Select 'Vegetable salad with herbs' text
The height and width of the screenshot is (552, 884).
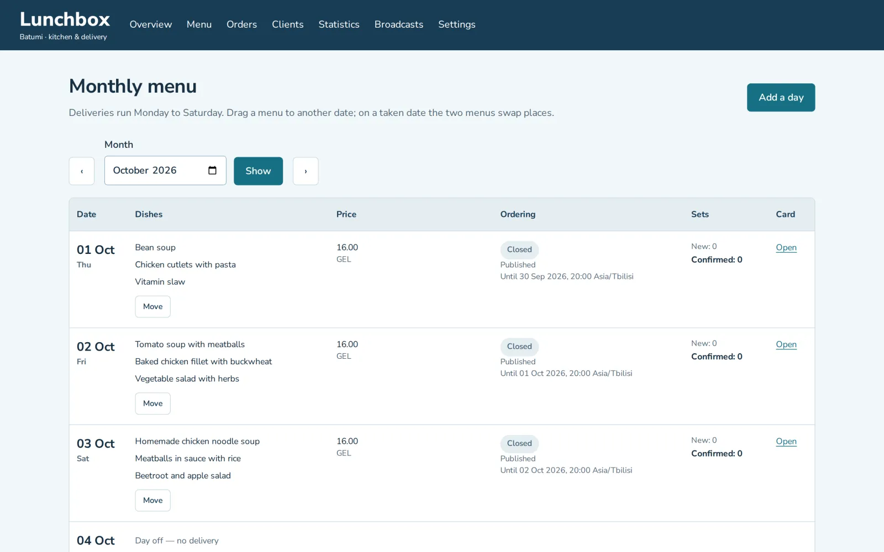(187, 379)
